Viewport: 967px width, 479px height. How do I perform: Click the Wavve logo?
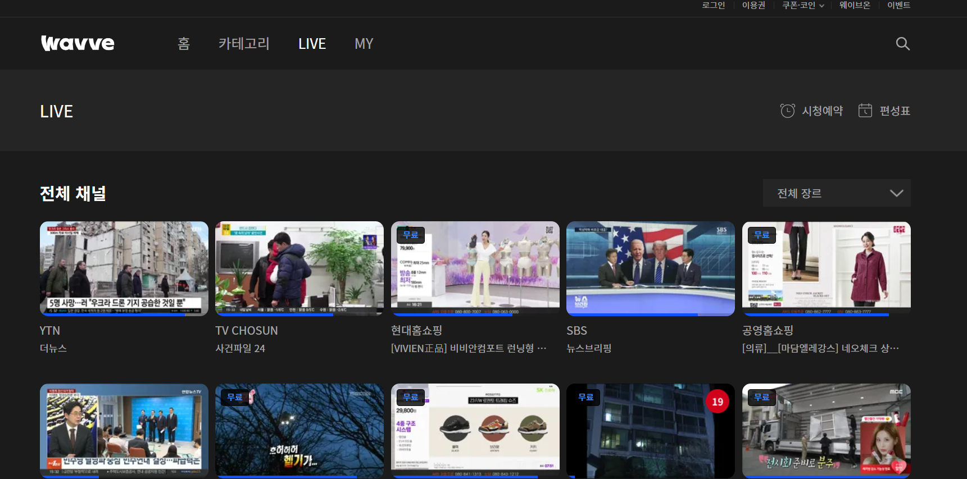click(x=78, y=43)
